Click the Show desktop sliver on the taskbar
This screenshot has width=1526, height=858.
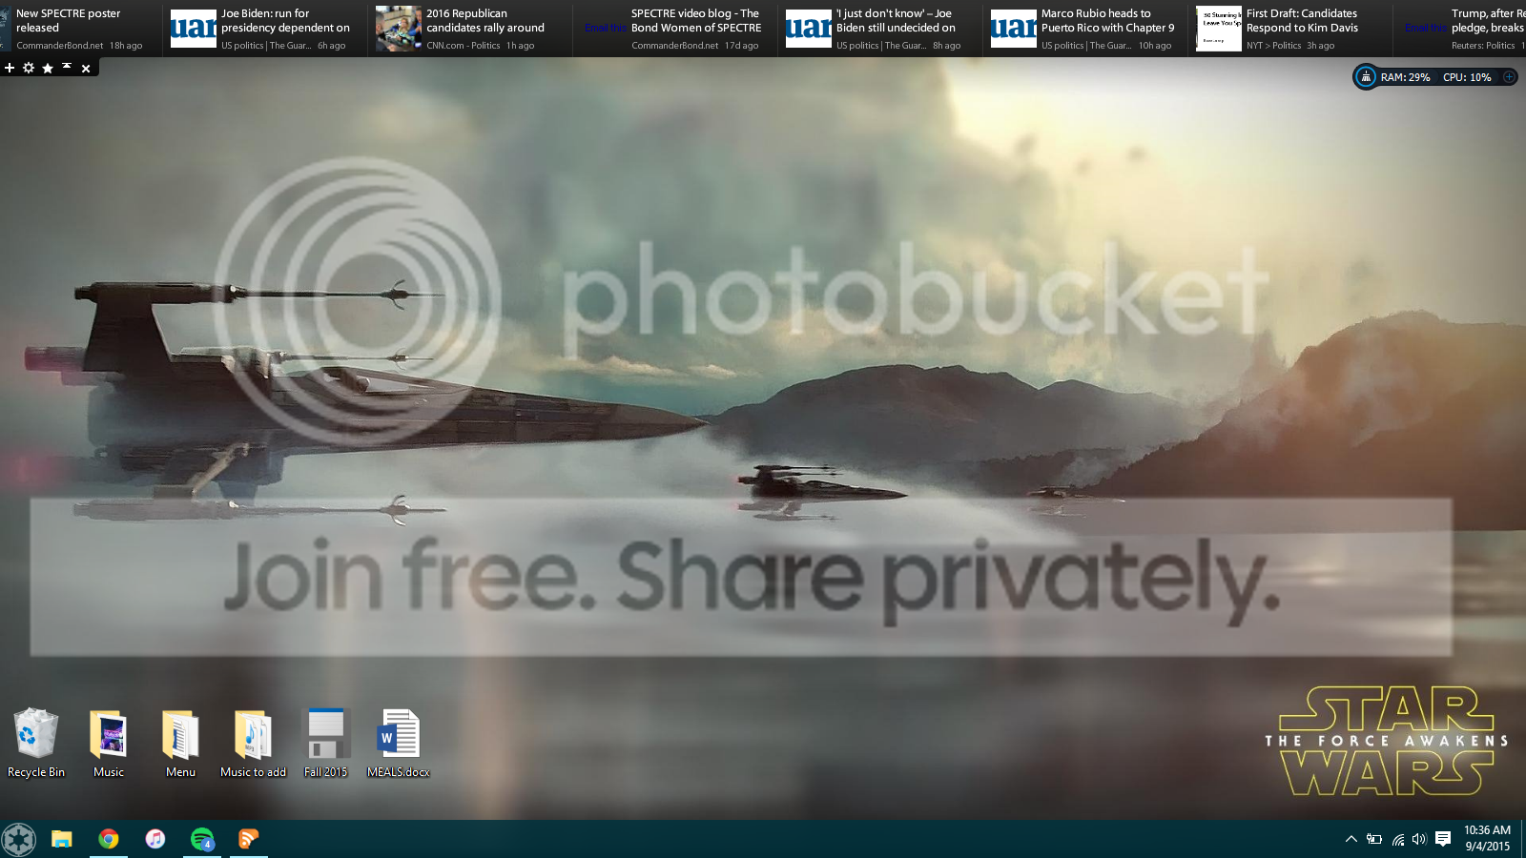point(1523,839)
